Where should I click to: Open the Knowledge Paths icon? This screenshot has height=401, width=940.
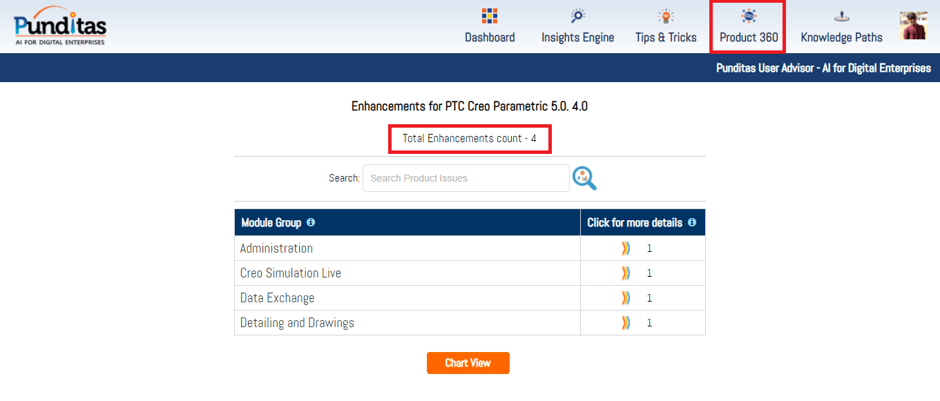pyautogui.click(x=841, y=16)
